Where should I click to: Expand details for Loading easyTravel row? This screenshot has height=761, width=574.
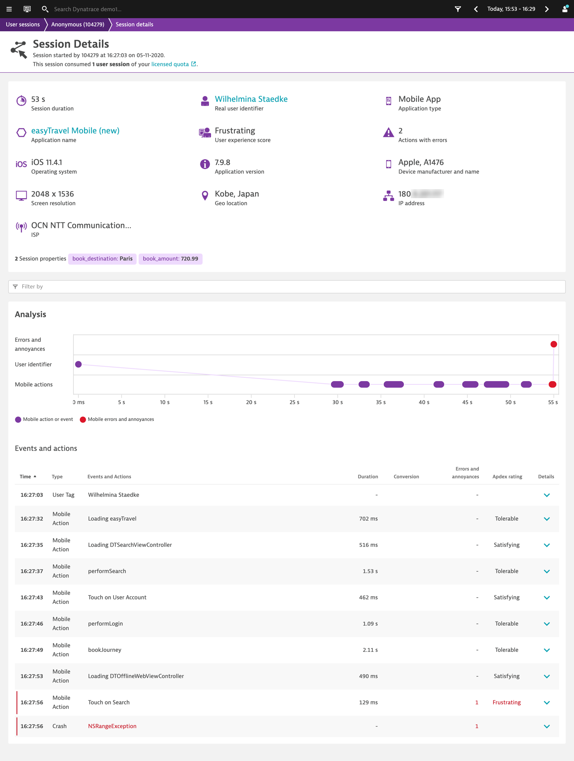(547, 519)
